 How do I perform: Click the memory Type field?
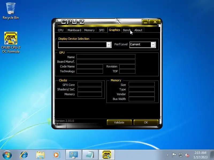click(142, 89)
